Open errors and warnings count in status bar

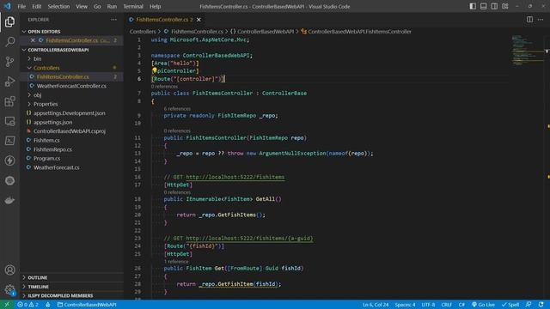[x=27, y=305]
